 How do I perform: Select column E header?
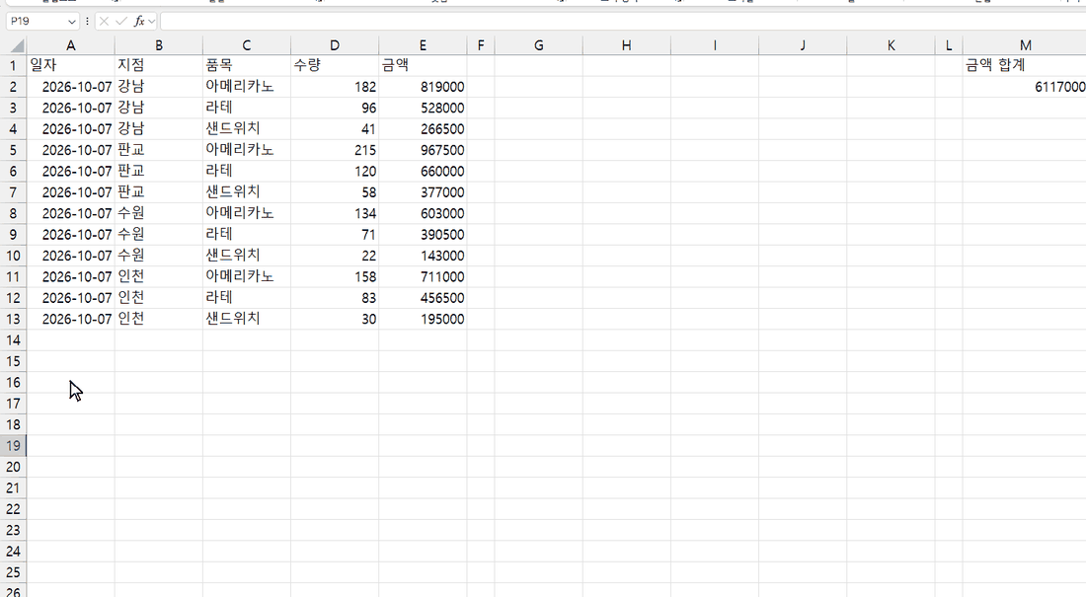click(423, 45)
